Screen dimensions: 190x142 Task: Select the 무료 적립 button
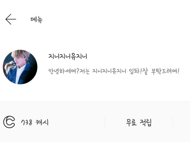click(139, 122)
